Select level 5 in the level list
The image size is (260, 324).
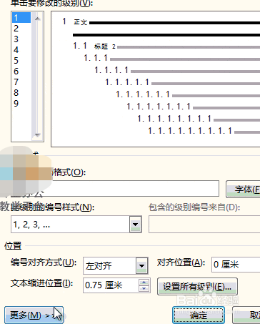pyautogui.click(x=21, y=61)
